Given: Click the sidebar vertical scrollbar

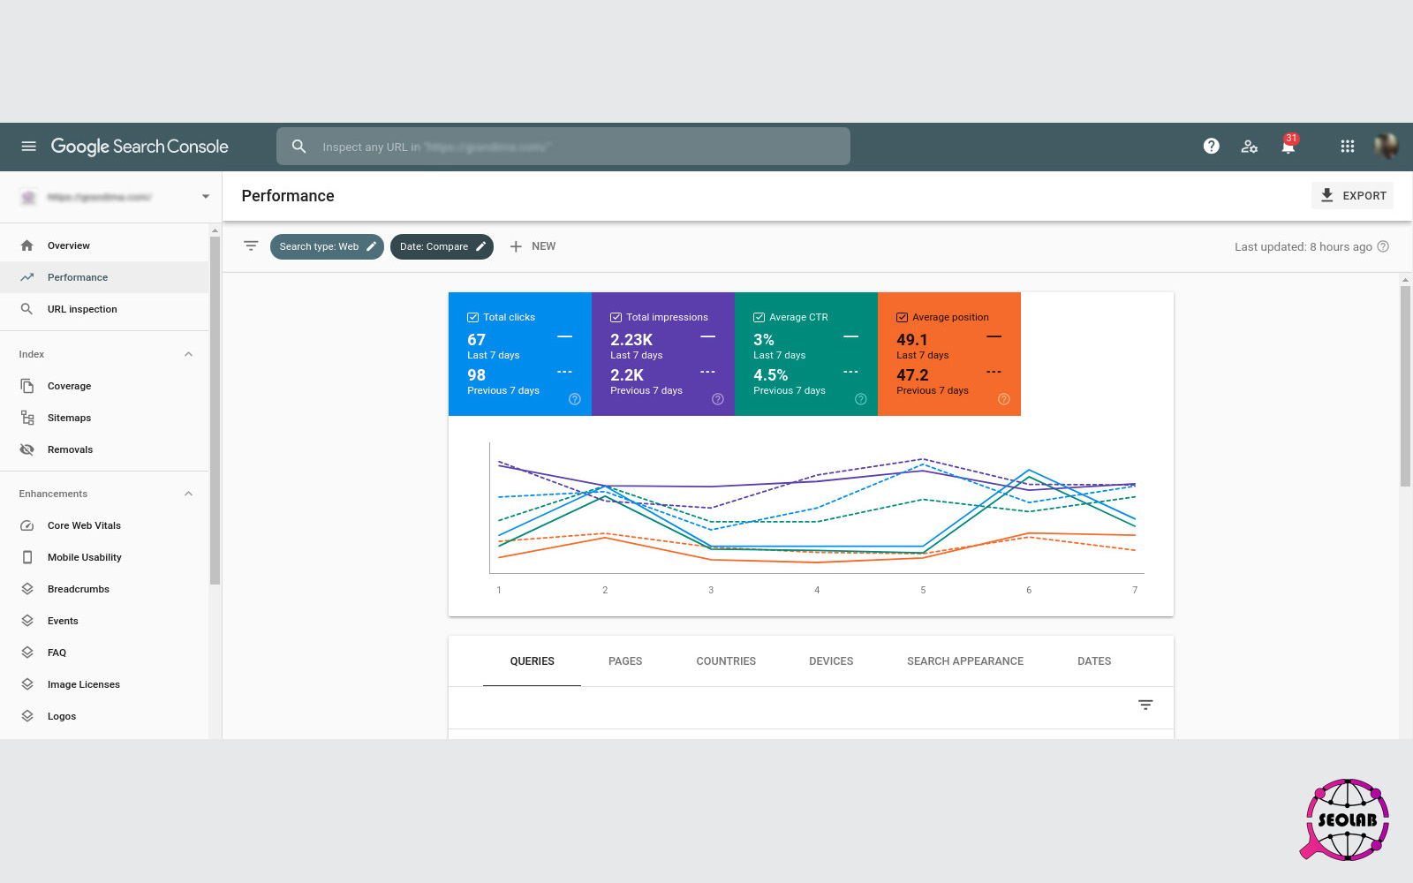Looking at the screenshot, I should pyautogui.click(x=215, y=410).
